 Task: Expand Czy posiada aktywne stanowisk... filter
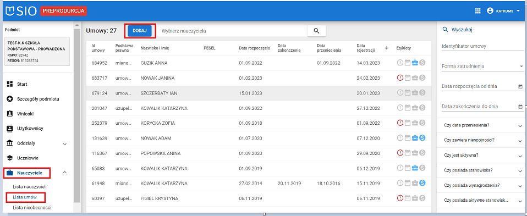[482, 201]
